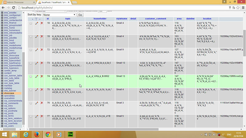Viewport: 246px width, 138px height.
Task: Edit row with id 73 using pencil icon
Action: (x=37, y=63)
